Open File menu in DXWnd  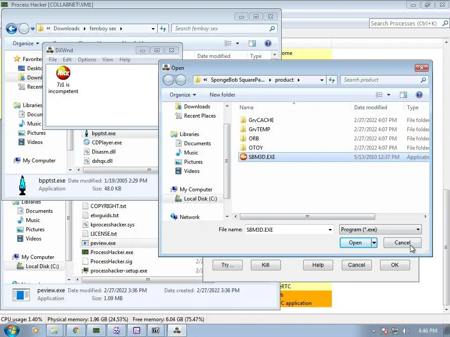point(53,60)
